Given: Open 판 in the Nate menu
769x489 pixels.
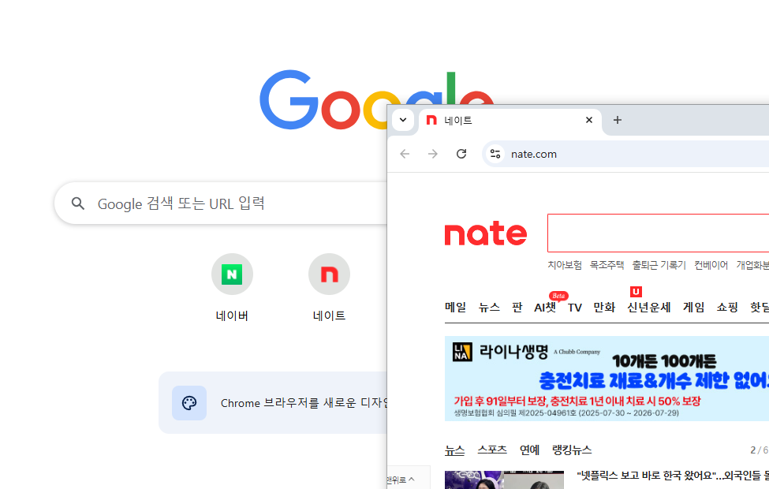Looking at the screenshot, I should click(x=517, y=308).
